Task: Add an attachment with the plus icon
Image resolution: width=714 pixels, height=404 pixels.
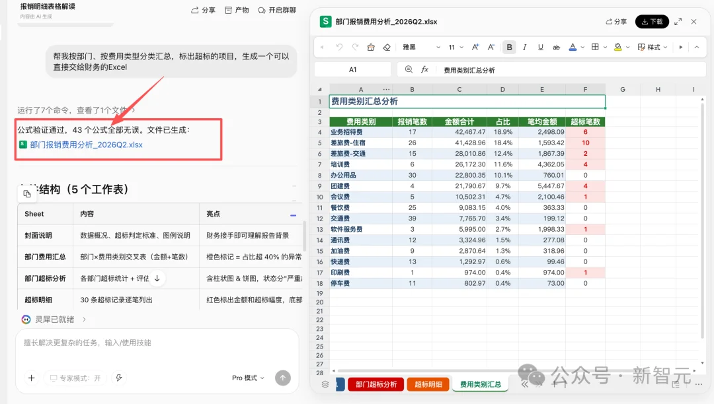Action: [x=32, y=378]
